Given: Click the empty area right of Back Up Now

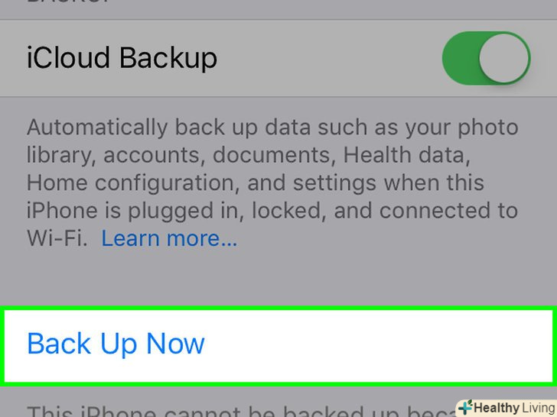Looking at the screenshot, I should [x=383, y=344].
